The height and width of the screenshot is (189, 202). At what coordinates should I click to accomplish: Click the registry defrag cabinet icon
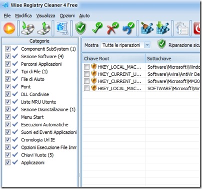pos(62,28)
